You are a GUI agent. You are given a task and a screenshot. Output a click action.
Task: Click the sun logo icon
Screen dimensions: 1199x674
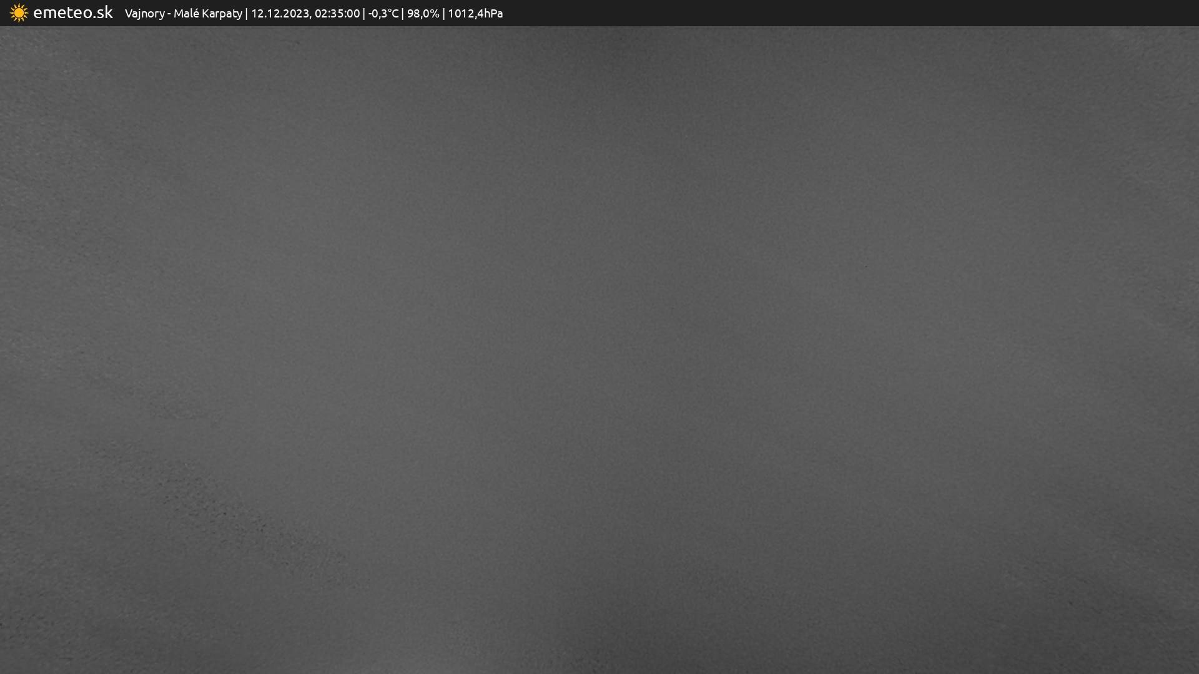(x=19, y=13)
